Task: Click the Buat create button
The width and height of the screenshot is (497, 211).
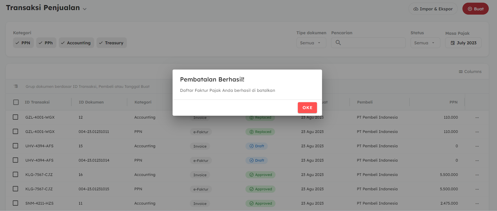Action: tap(475, 9)
